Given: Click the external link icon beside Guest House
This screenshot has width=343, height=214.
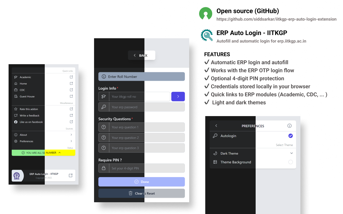Looking at the screenshot, I should (71, 96).
